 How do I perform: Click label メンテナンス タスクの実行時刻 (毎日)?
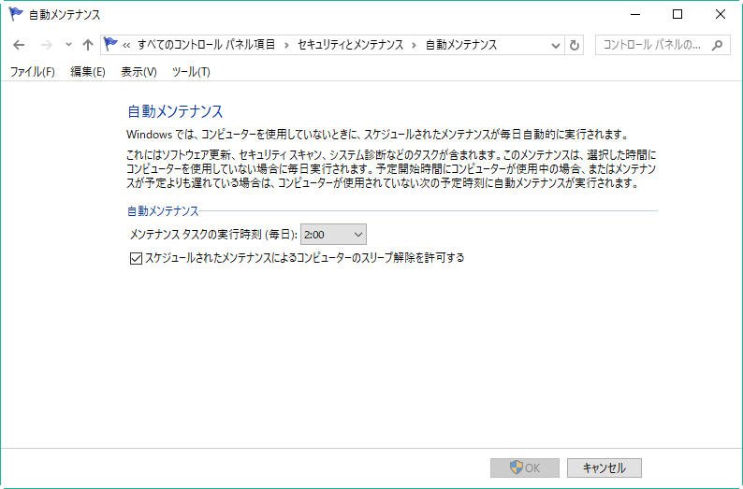(213, 235)
